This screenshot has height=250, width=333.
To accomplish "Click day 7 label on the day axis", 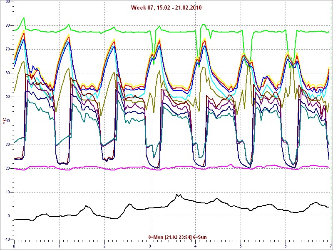I will (331, 246).
